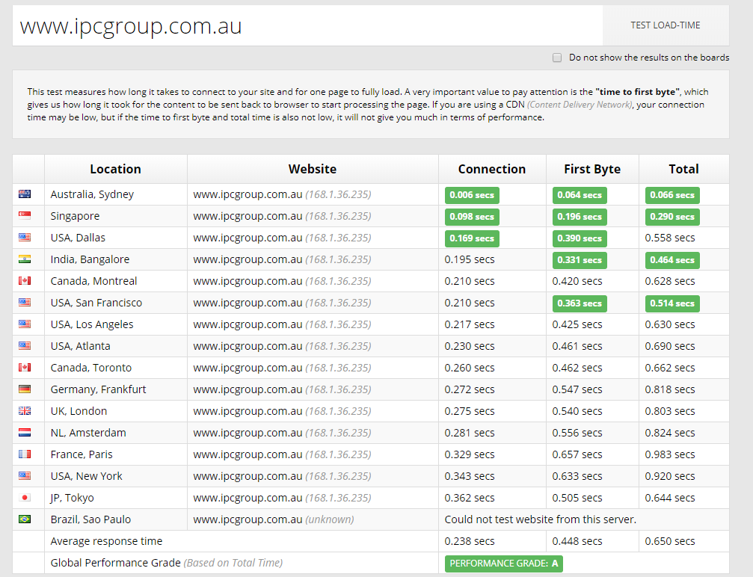Screen dimensions: 753x577
Task: Click the UK flag icon
Action: (25, 411)
